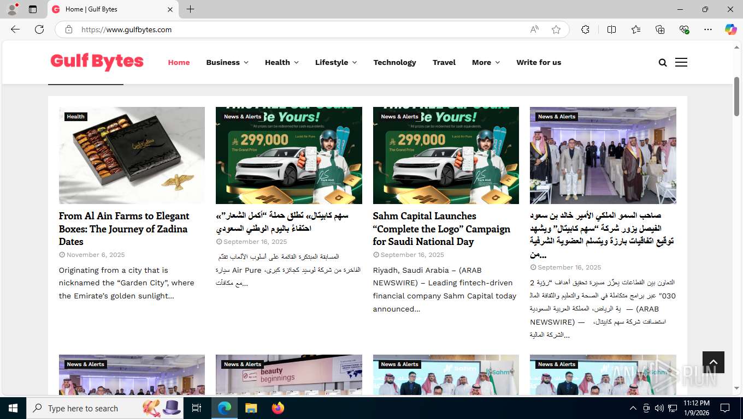The image size is (743, 419).
Task: Open Windows Start menu
Action: click(x=13, y=408)
